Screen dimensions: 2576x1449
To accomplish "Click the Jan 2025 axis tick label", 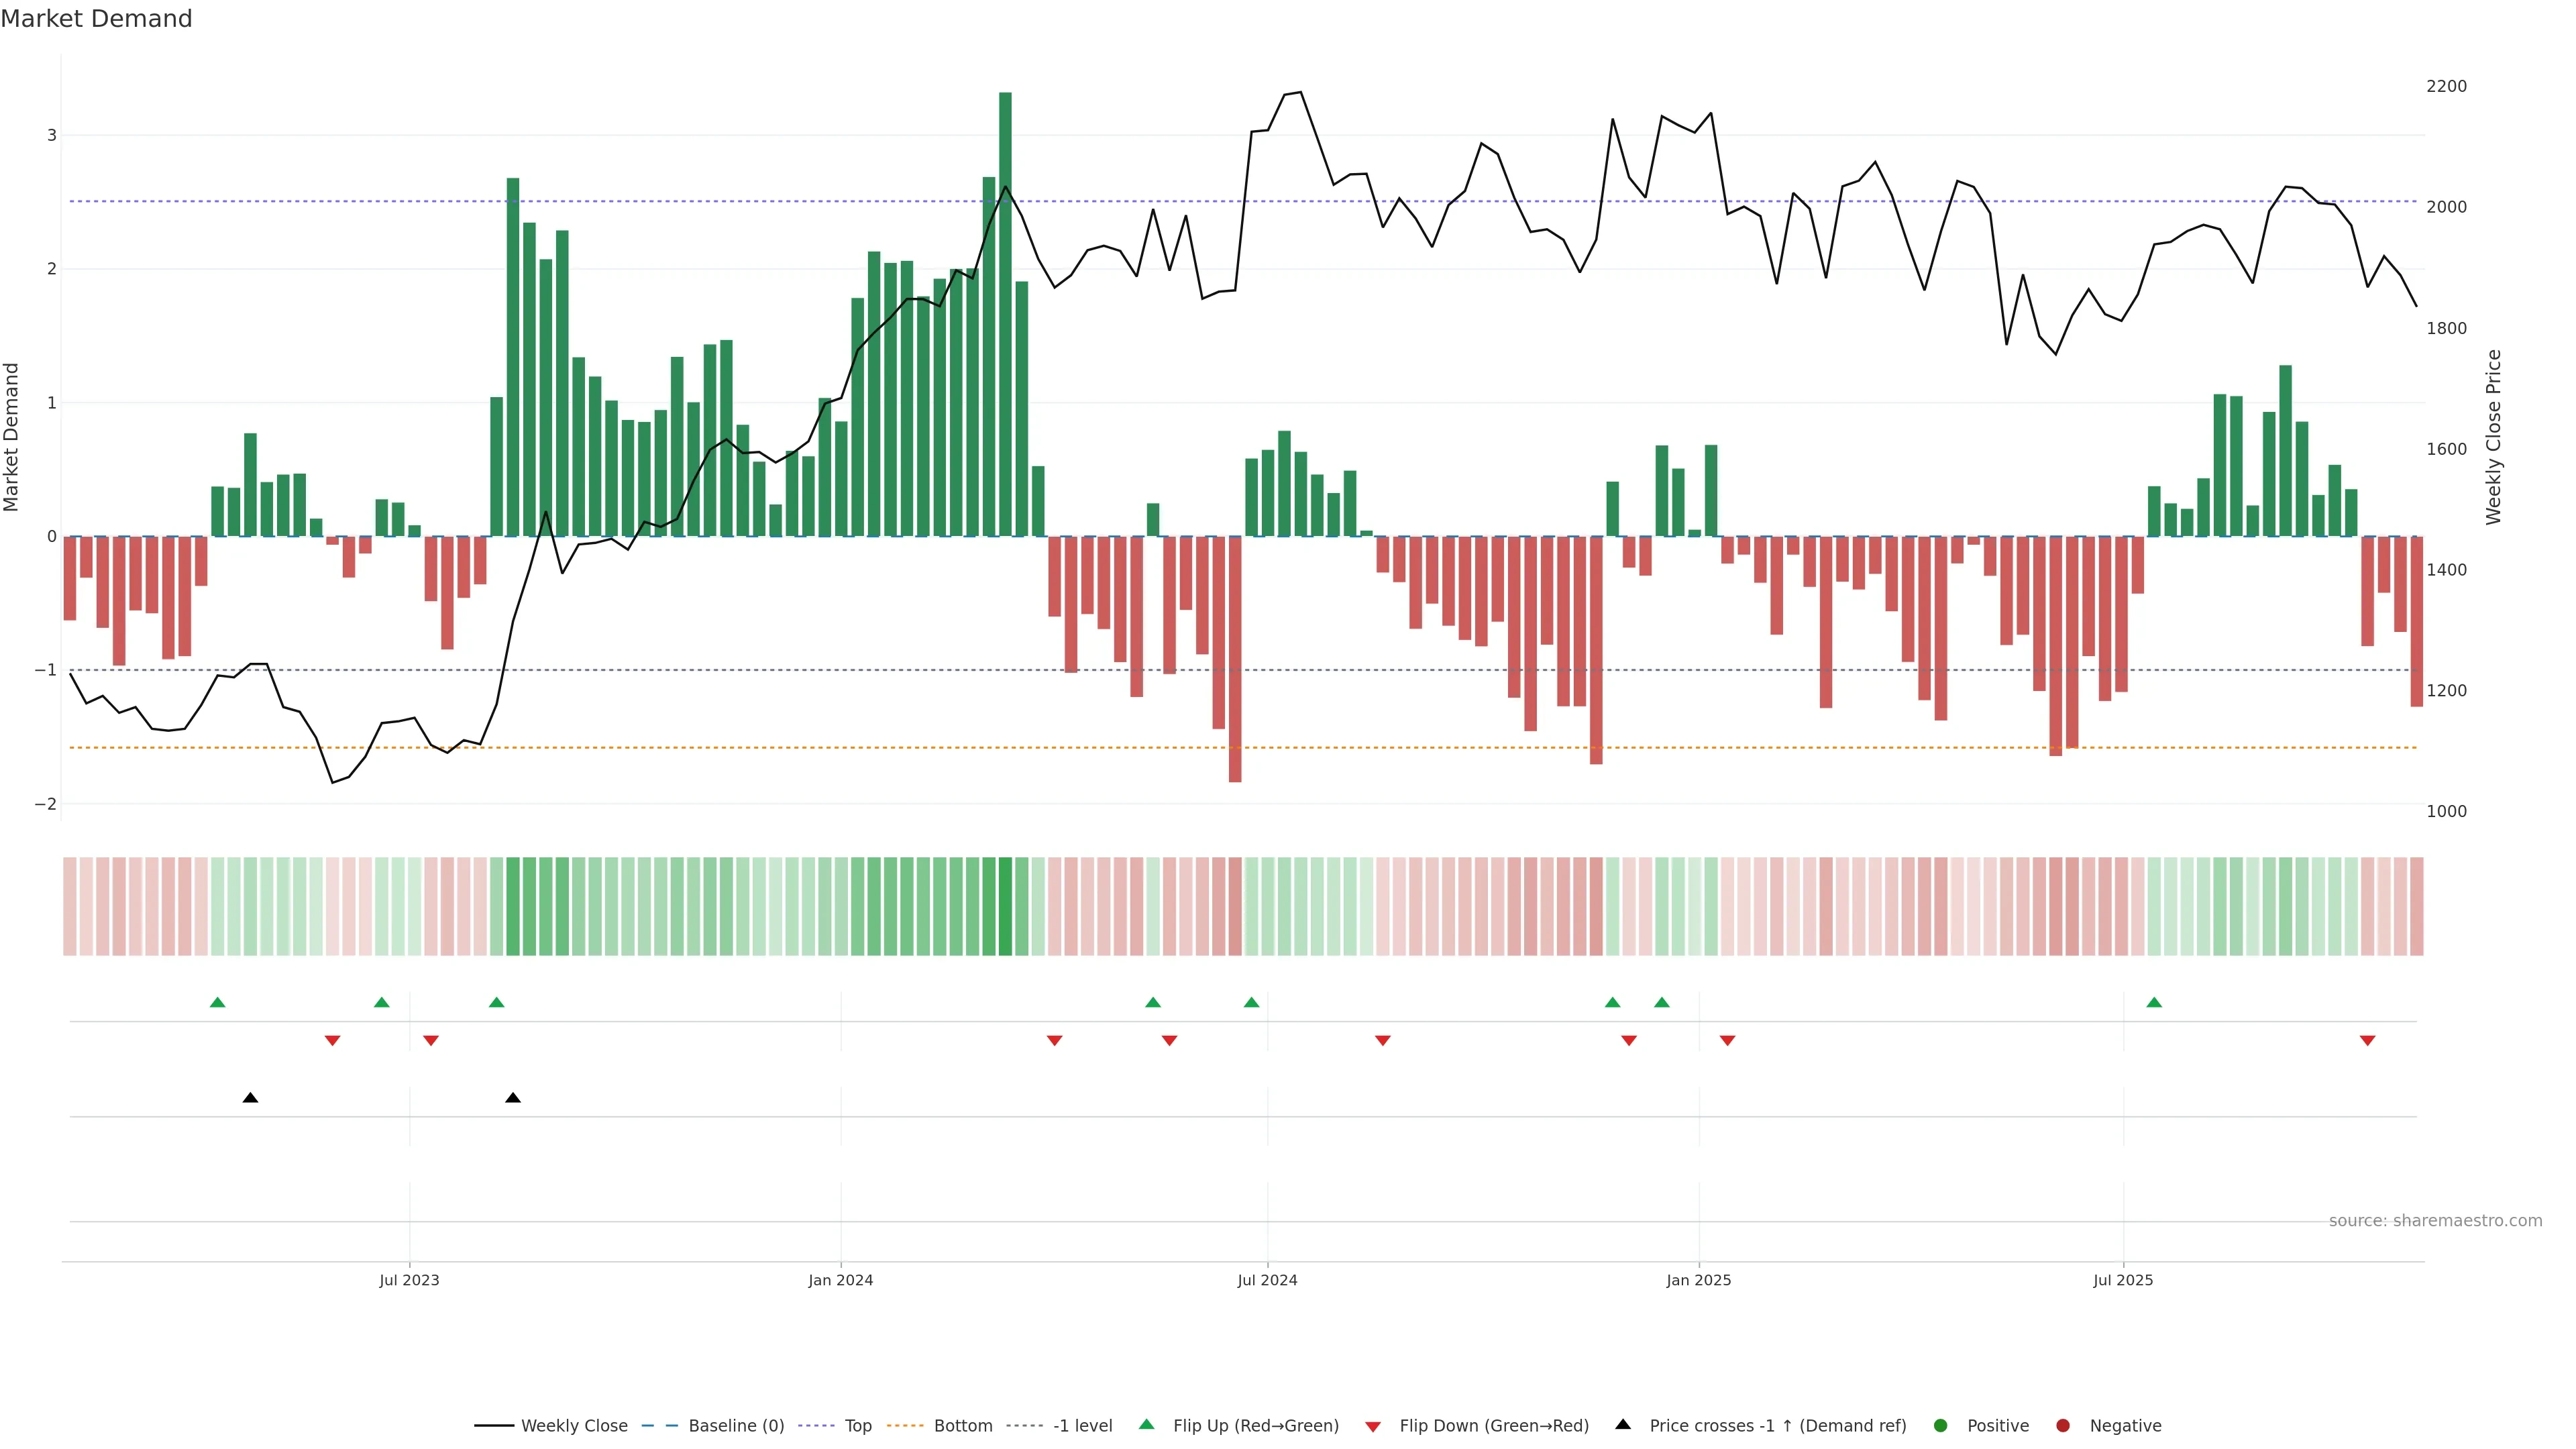I will pyautogui.click(x=1698, y=1280).
